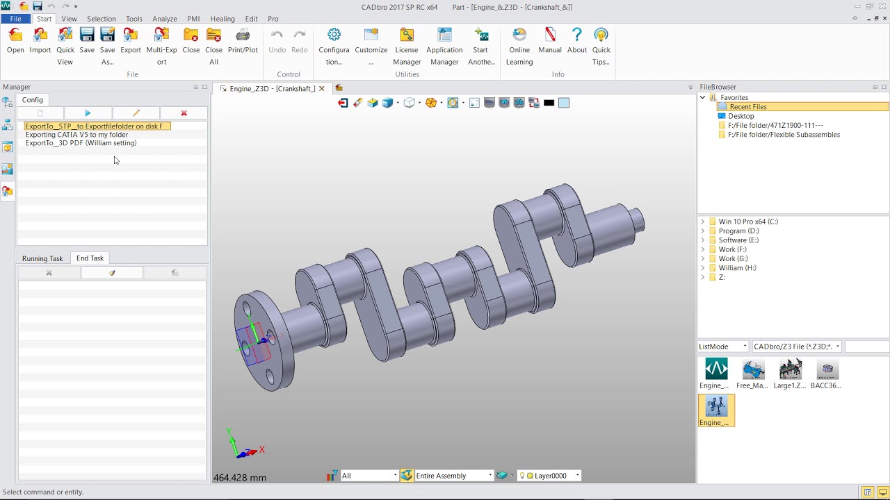Open the Entire Assembly dropdown

[490, 476]
